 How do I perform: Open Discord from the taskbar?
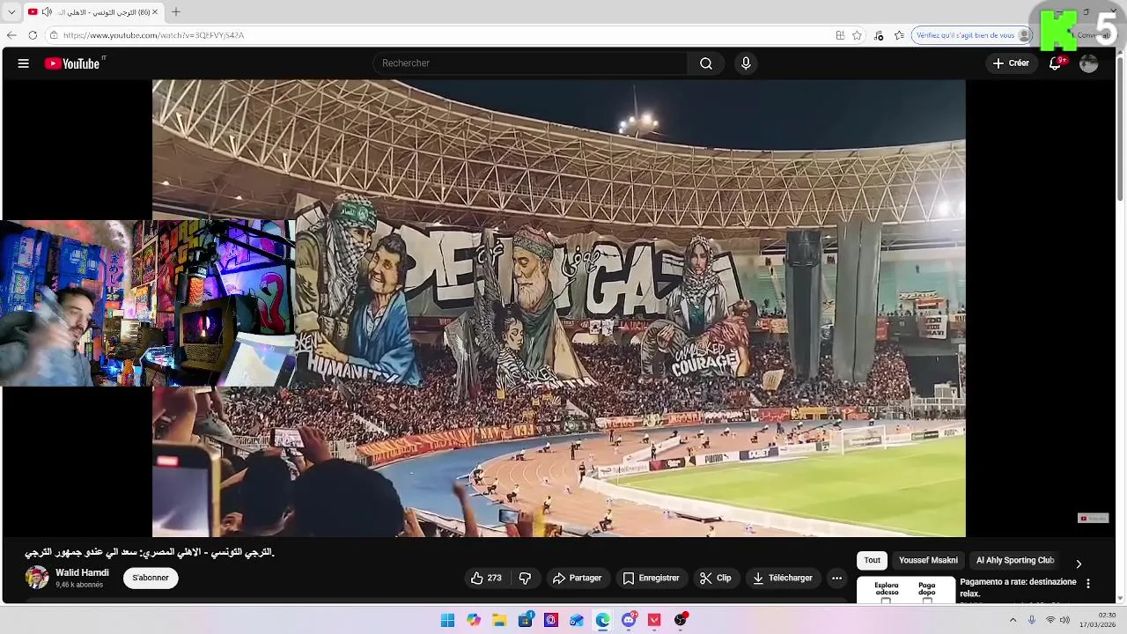tap(629, 620)
